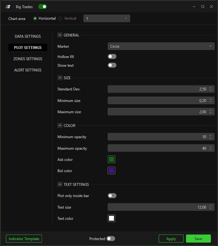
Task: Open the purple Bid color swatch
Action: point(111,171)
